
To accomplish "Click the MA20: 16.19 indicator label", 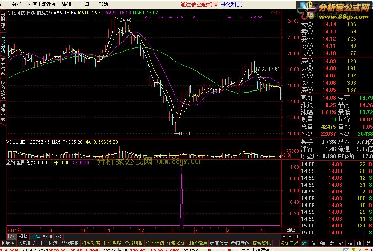I will (118, 13).
